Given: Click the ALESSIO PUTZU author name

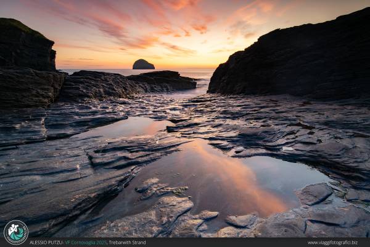Looking at the screenshot, I should pos(46,243).
